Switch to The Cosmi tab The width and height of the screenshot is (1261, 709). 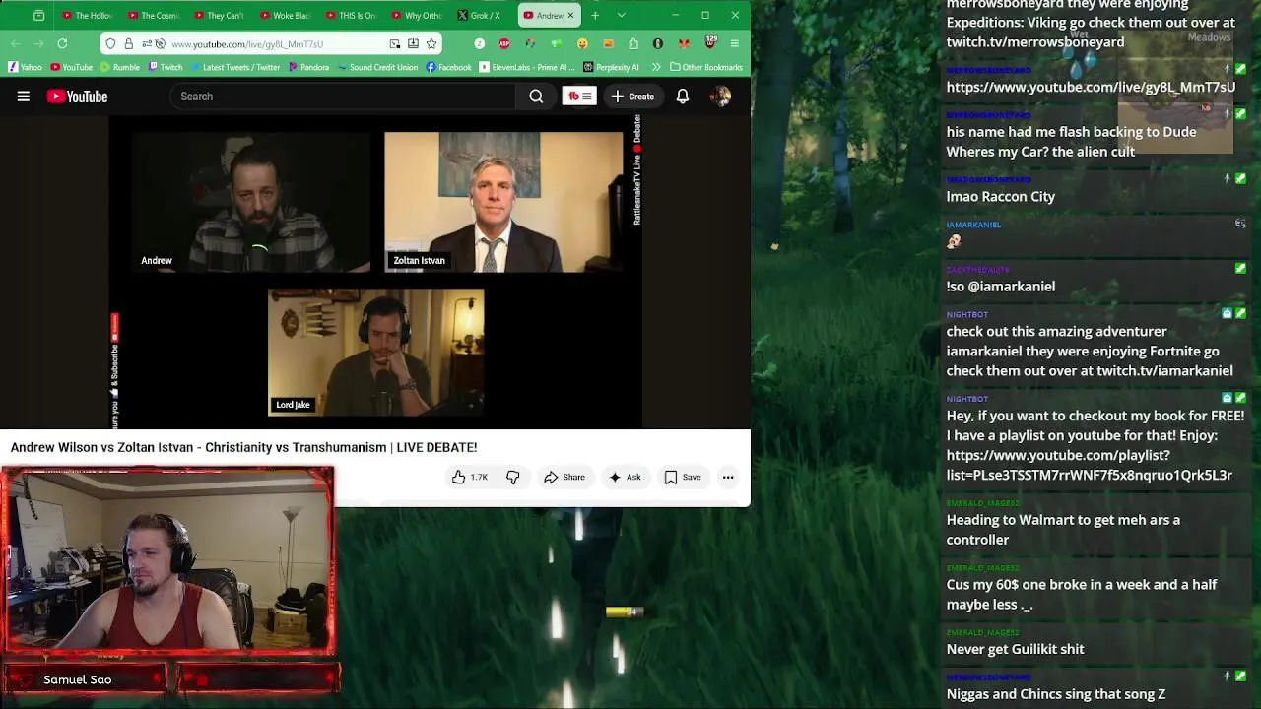pos(153,15)
